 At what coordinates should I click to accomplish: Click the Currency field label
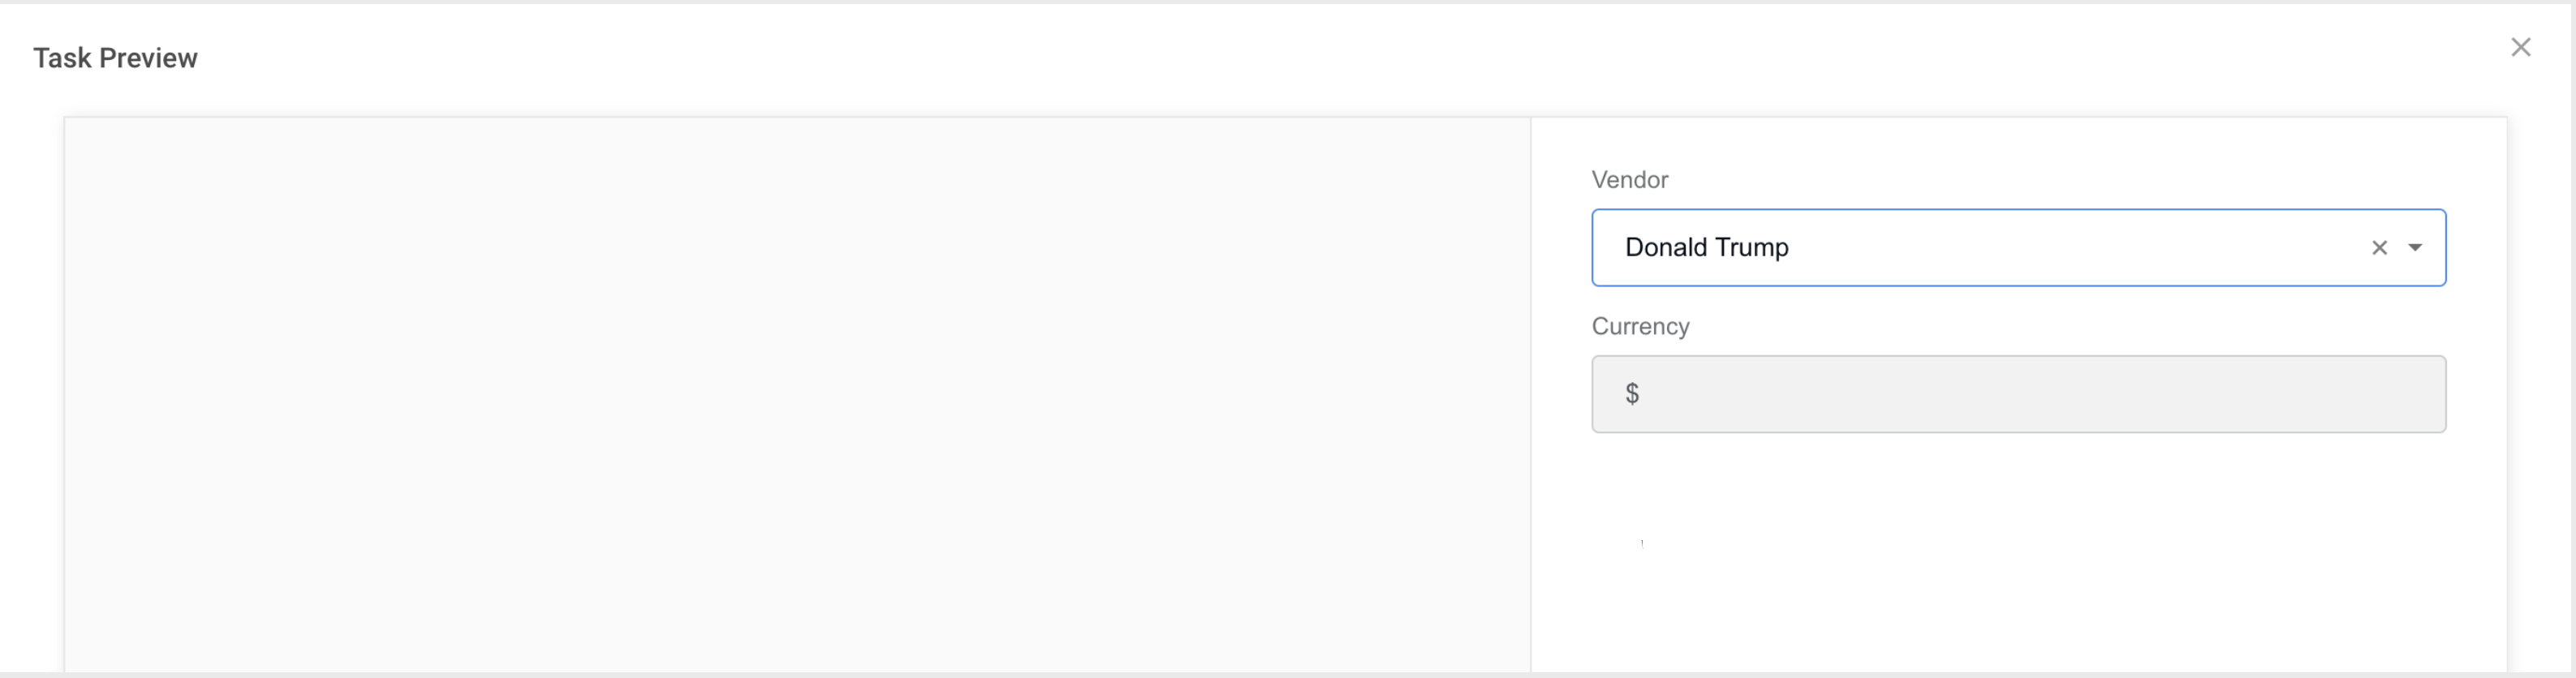coord(1640,326)
